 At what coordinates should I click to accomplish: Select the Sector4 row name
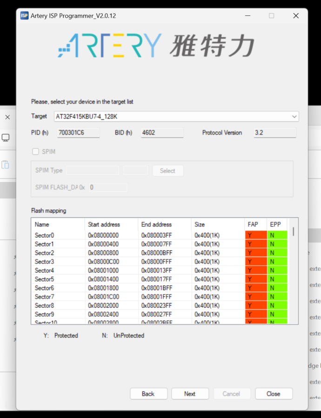click(x=44, y=271)
